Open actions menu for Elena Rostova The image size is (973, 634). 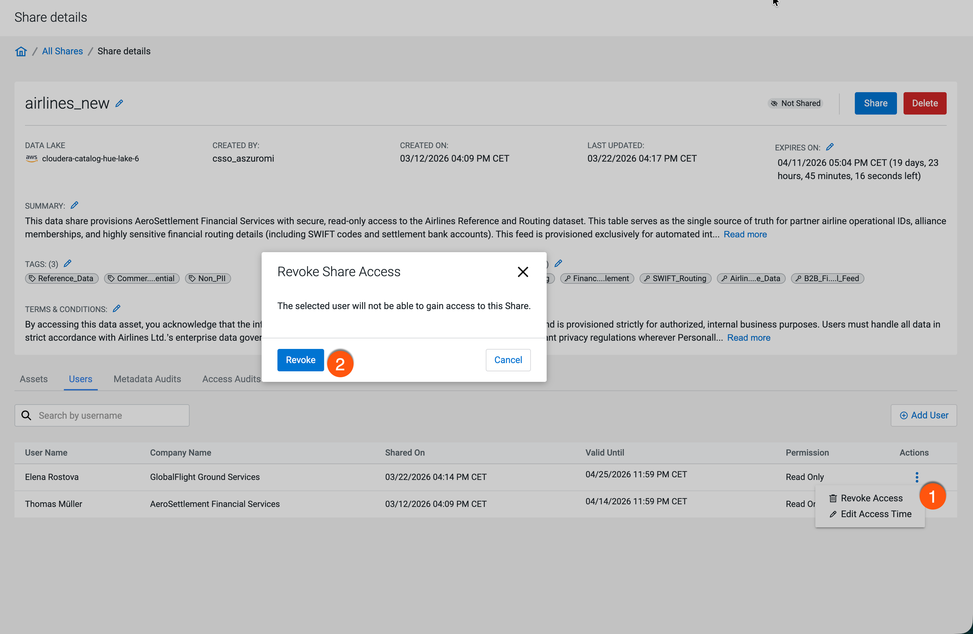(917, 477)
